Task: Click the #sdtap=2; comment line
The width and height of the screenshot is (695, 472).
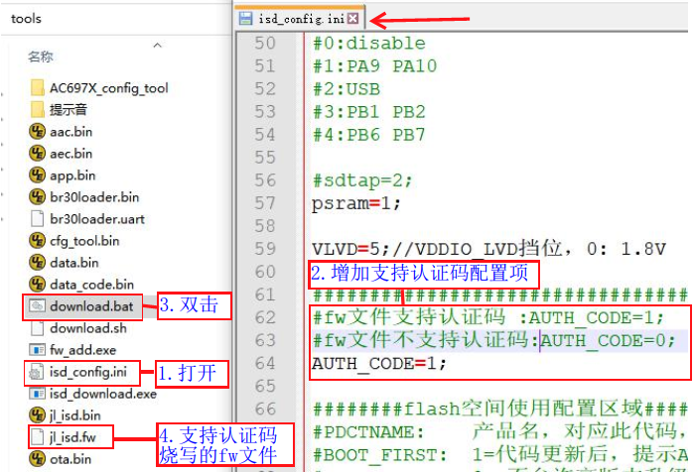Action: [362, 180]
